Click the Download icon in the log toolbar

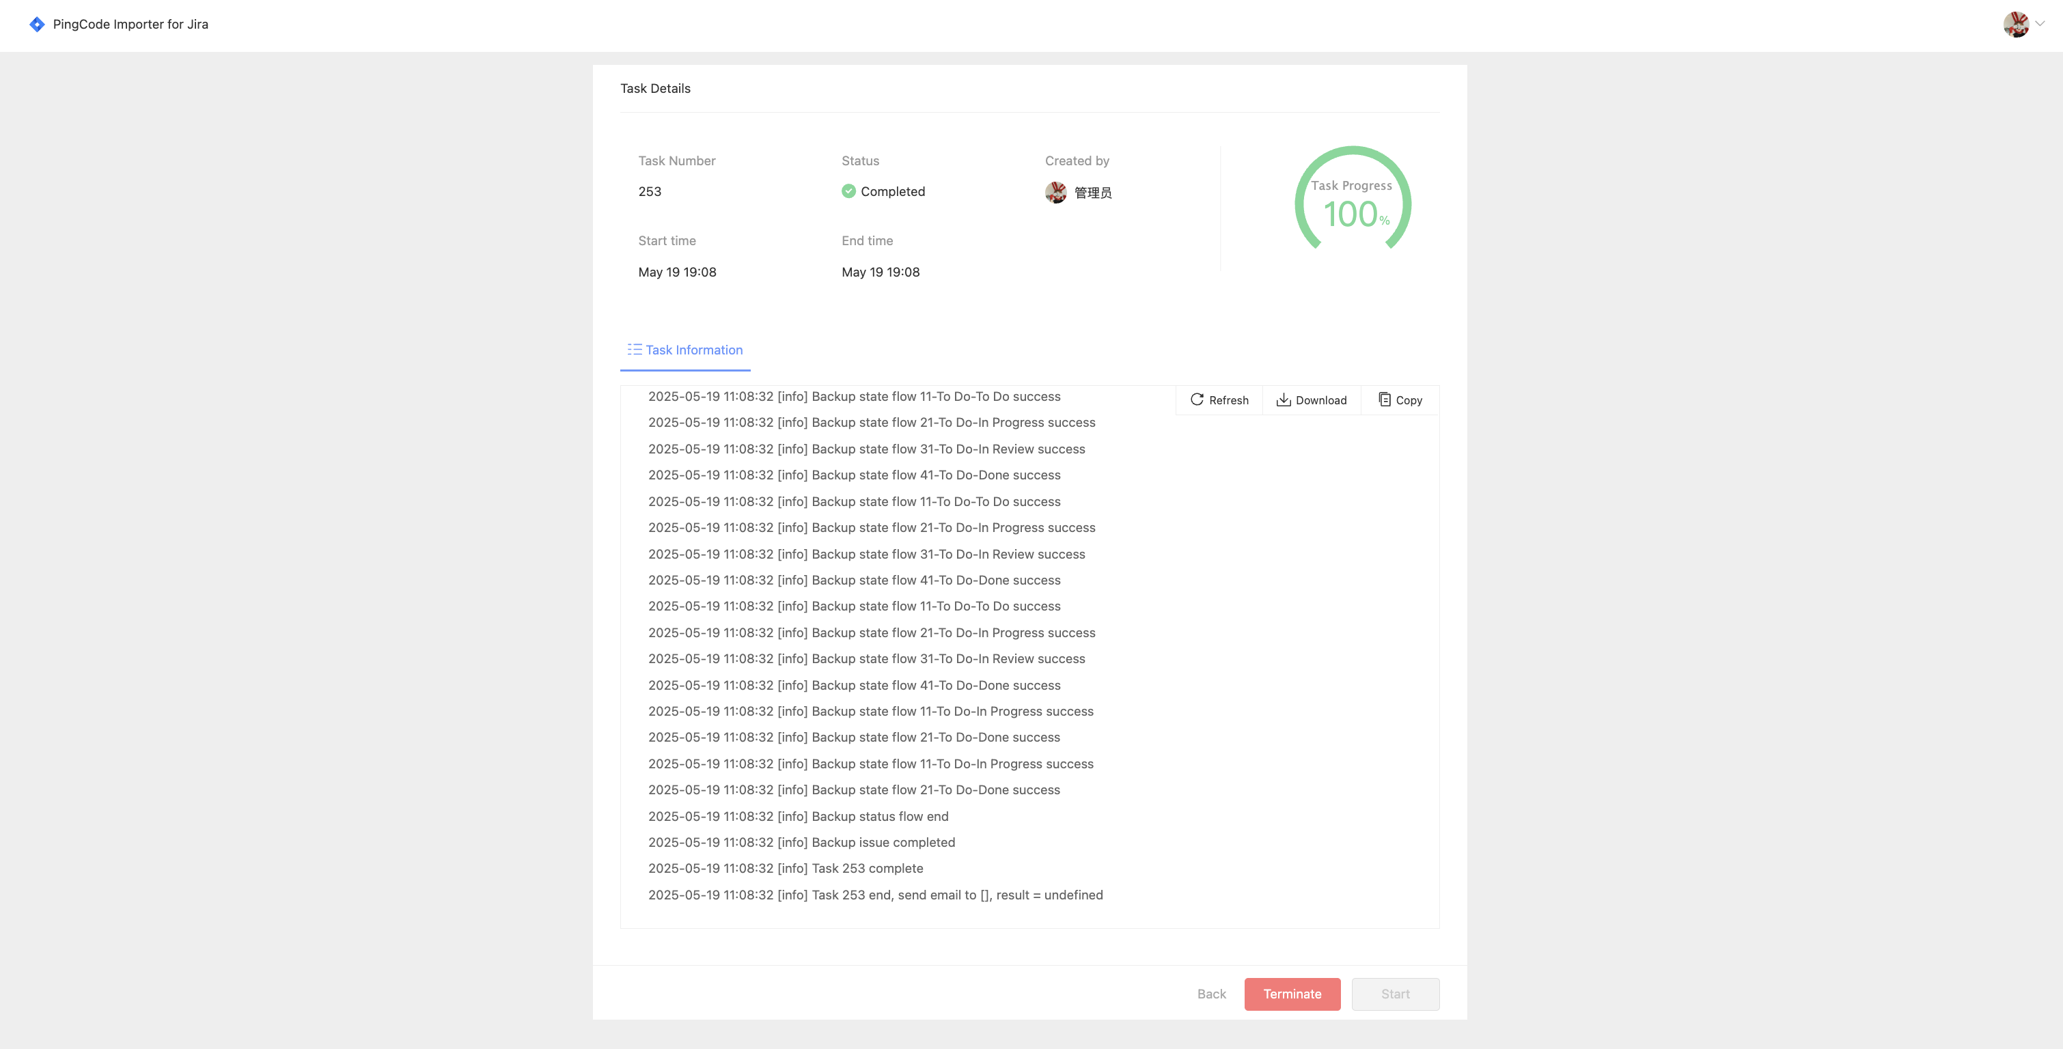tap(1283, 400)
